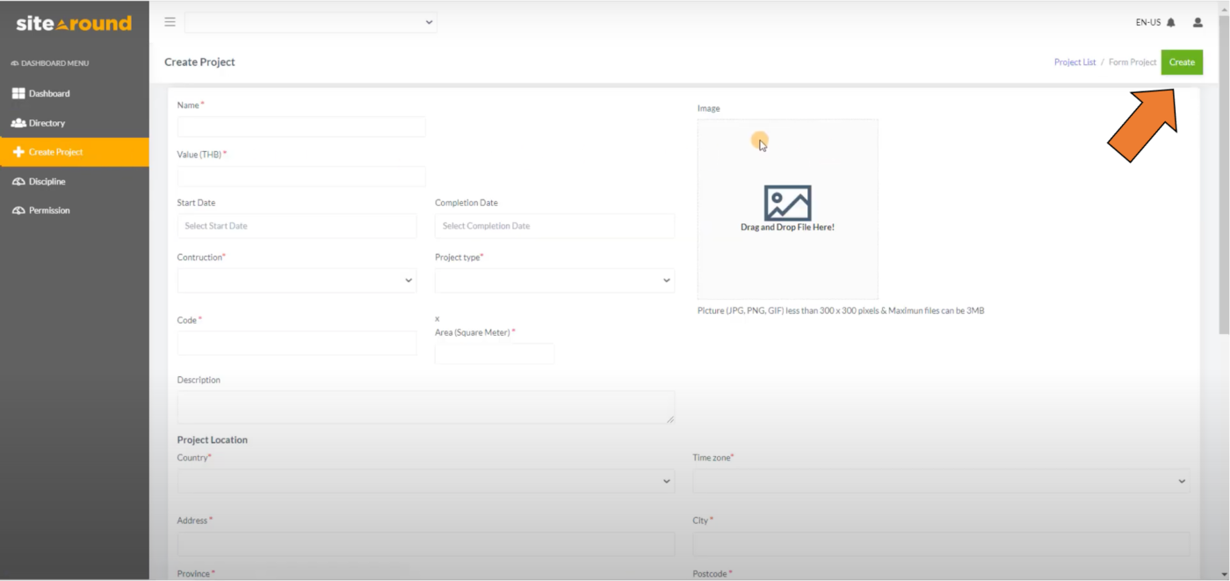
Task: Click inside the Name input field
Action: 300,127
